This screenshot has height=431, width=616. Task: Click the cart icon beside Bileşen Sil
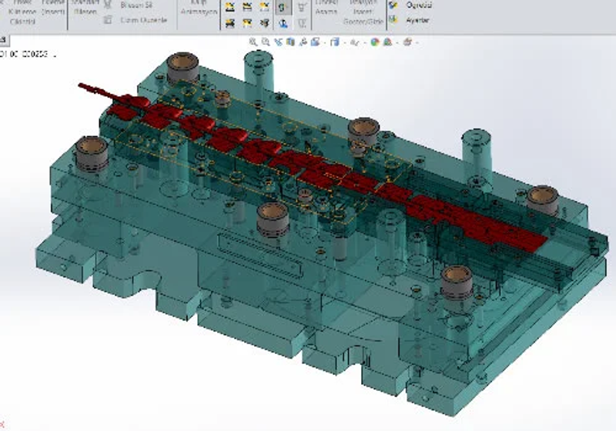108,5
